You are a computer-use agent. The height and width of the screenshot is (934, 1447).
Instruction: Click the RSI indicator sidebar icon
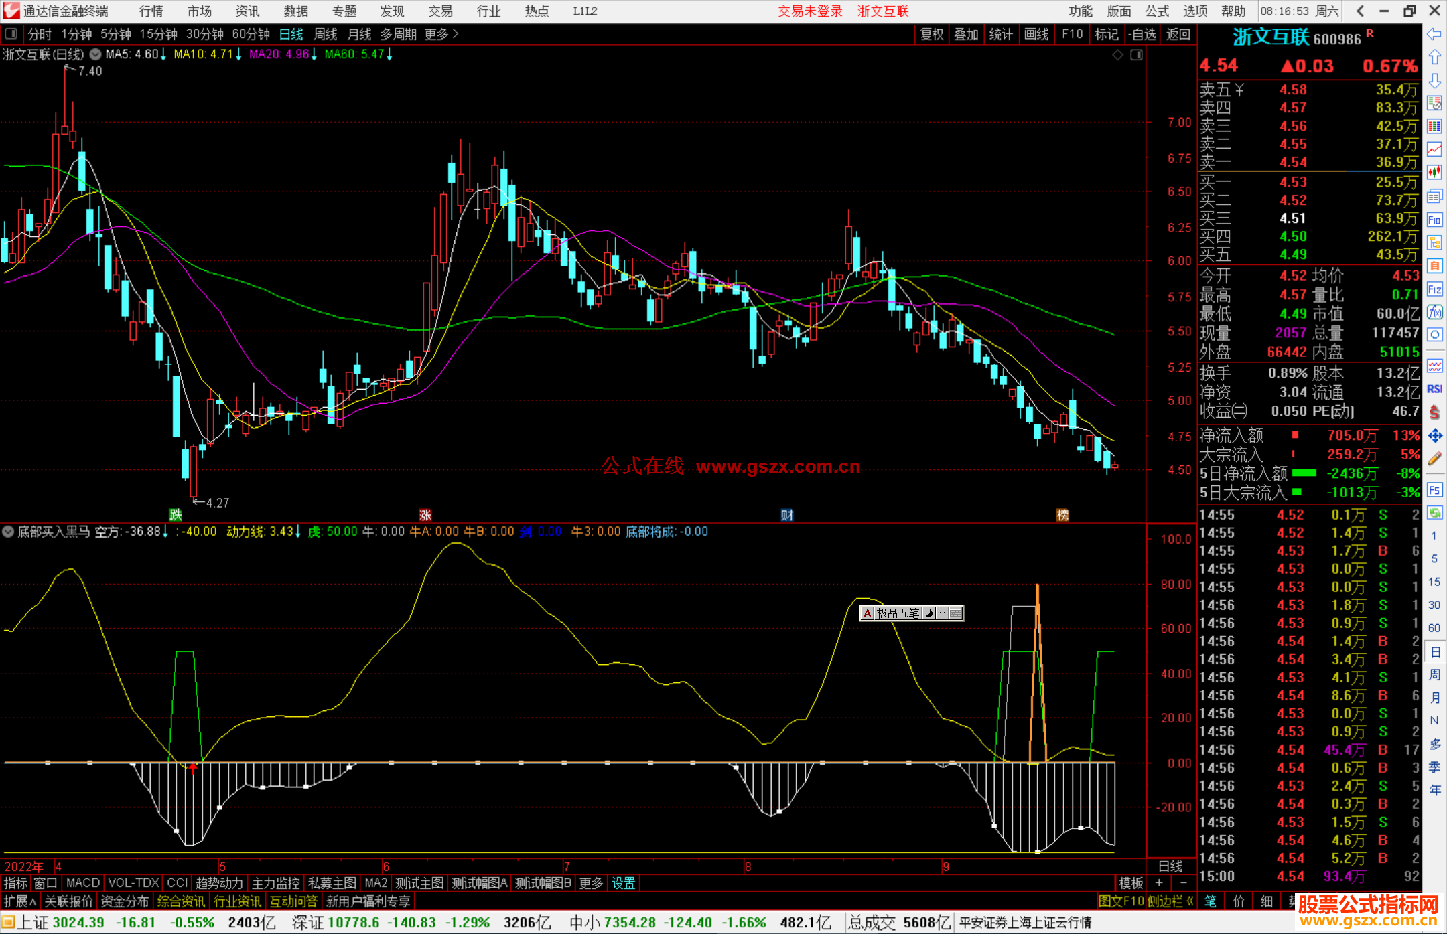coord(1434,389)
